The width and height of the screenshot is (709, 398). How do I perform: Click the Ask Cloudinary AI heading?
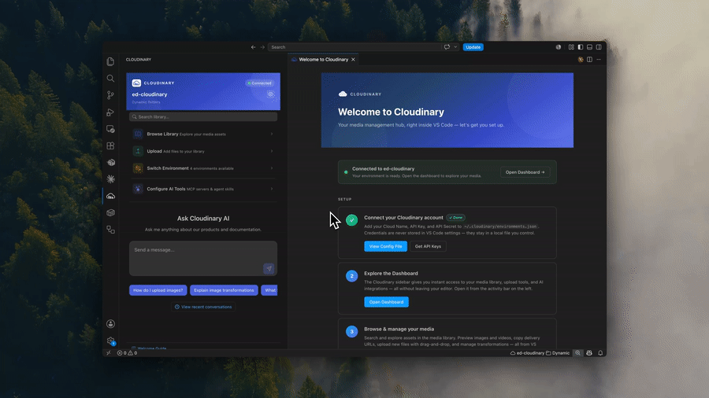coord(203,219)
